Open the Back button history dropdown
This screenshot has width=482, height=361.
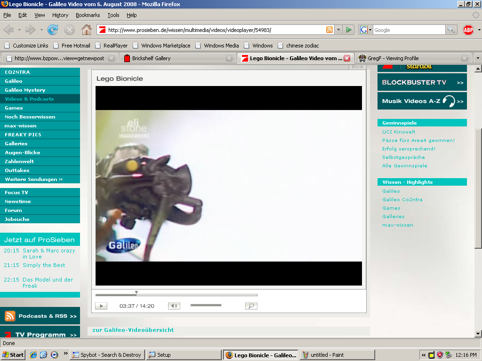point(19,30)
